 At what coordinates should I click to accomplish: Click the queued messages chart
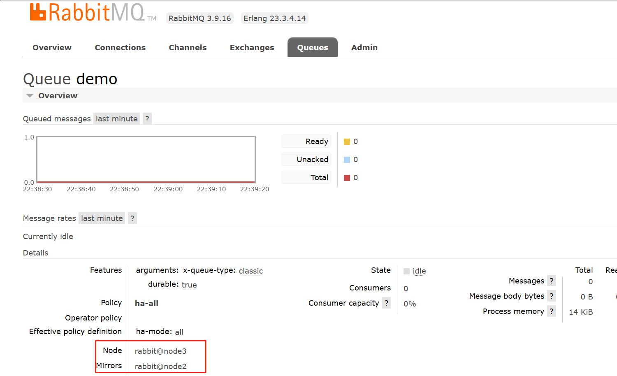[146, 159]
